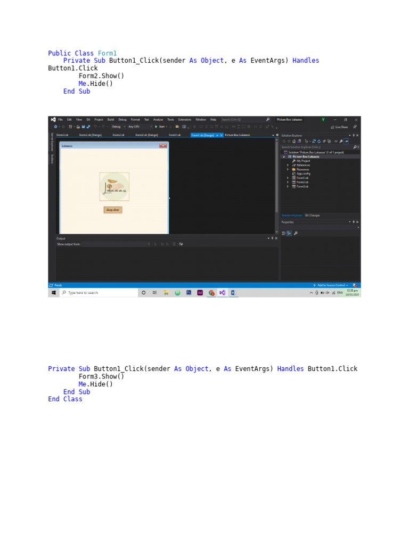
Task: Open the Build menu
Action: point(111,120)
